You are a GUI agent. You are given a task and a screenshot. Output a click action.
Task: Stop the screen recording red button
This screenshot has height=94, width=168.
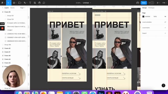click(2, 28)
